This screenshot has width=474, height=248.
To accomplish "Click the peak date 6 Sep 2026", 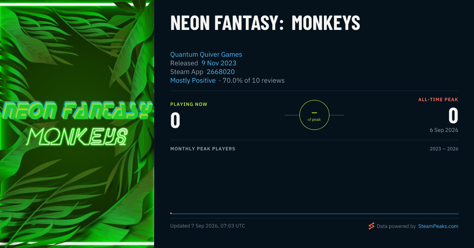I will point(444,130).
